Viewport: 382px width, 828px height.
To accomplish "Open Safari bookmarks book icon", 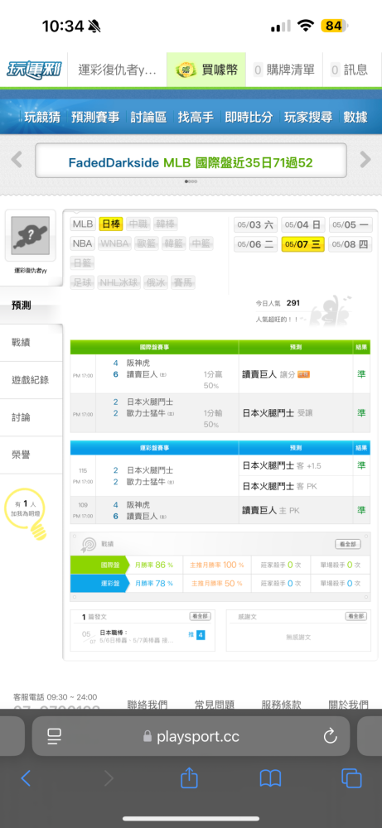I will (270, 778).
